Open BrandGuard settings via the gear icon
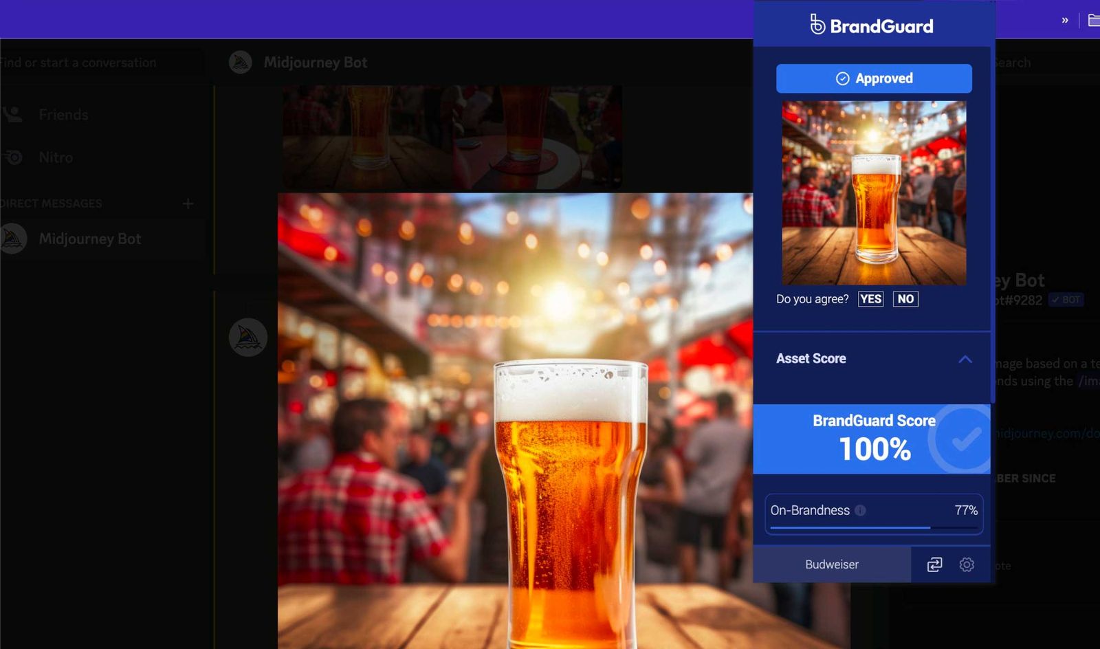The width and height of the screenshot is (1100, 649). pos(967,564)
